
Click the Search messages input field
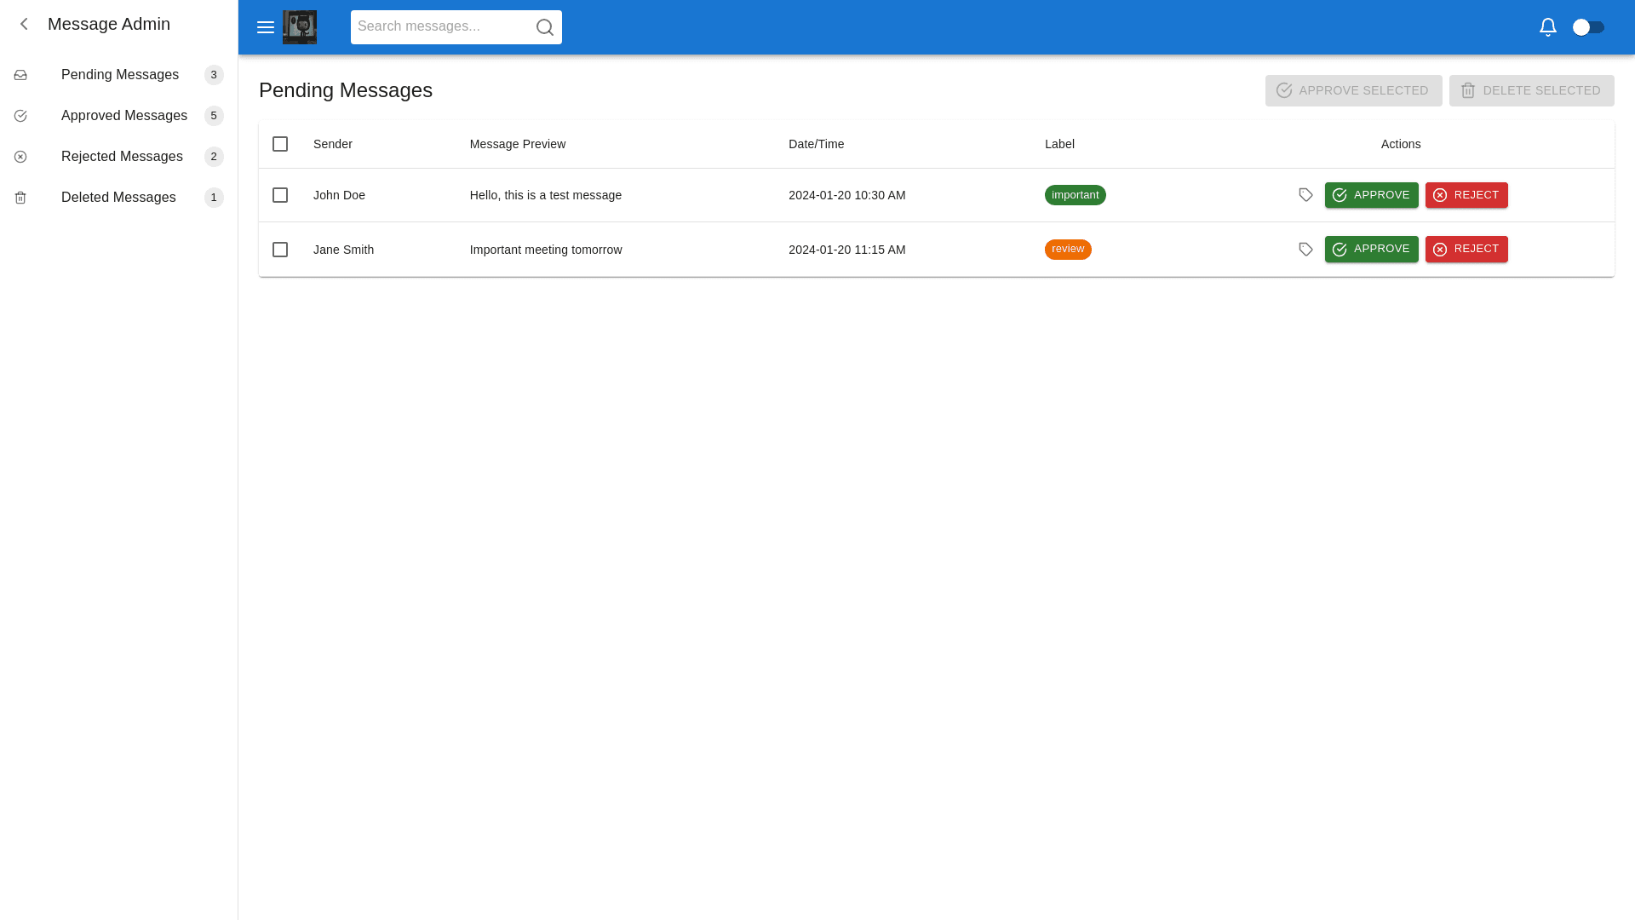pyautogui.click(x=441, y=27)
